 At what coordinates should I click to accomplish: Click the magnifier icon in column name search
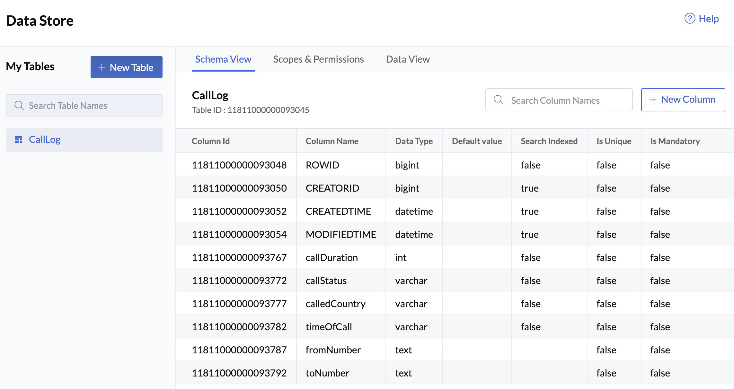[x=498, y=100]
